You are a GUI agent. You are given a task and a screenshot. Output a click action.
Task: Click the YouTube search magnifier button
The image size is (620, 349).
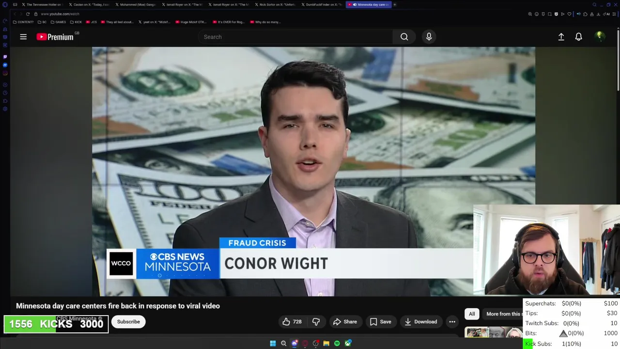click(x=404, y=37)
